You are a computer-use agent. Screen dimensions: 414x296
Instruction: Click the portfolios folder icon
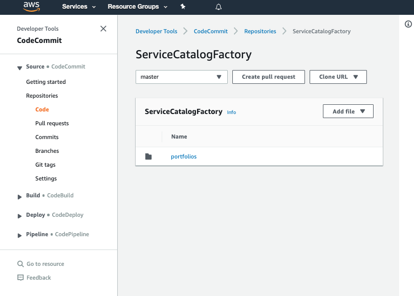click(148, 156)
